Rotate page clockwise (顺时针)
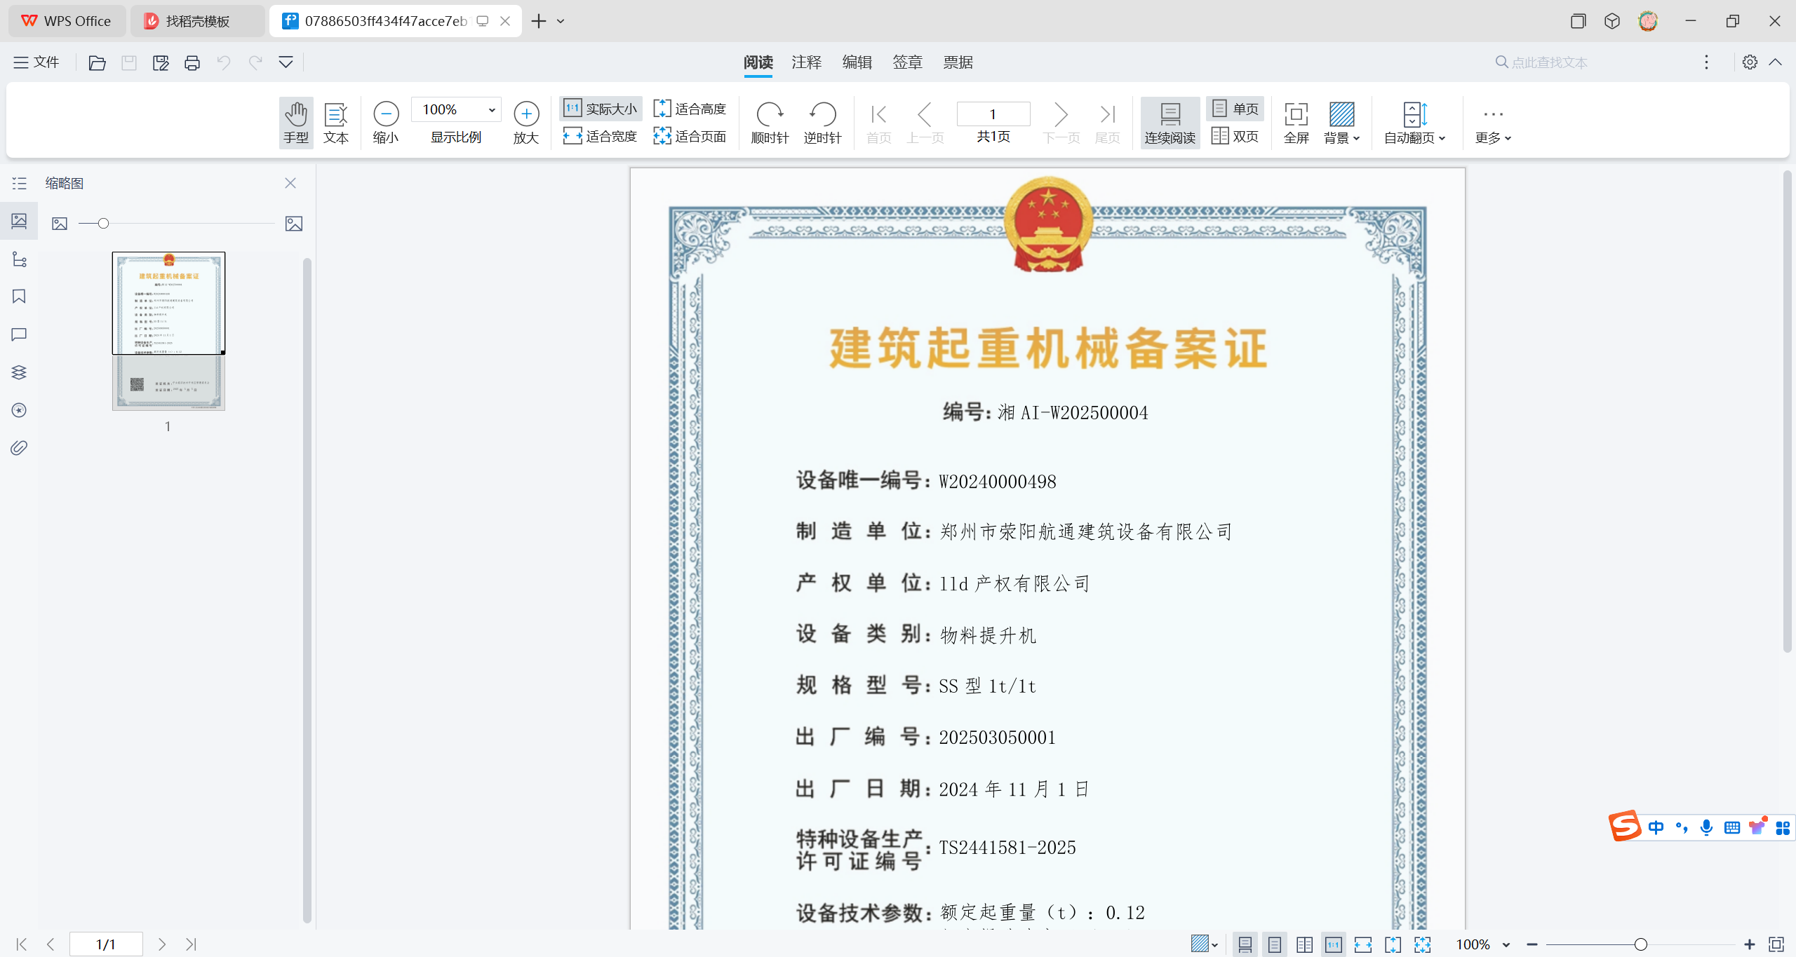This screenshot has height=957, width=1796. 770,123
